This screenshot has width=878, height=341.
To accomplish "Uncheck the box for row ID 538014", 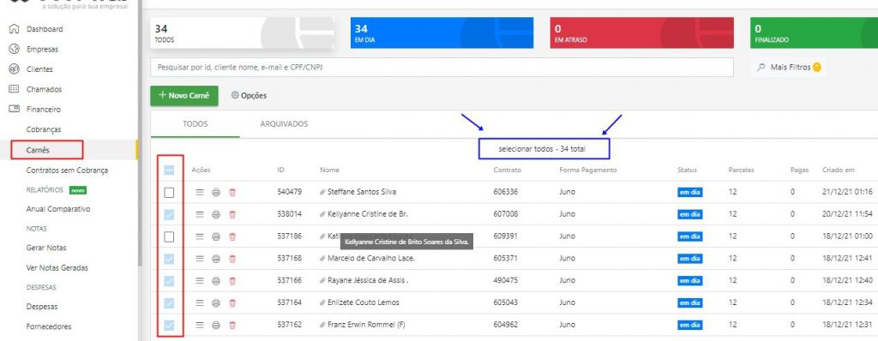I will click(169, 214).
